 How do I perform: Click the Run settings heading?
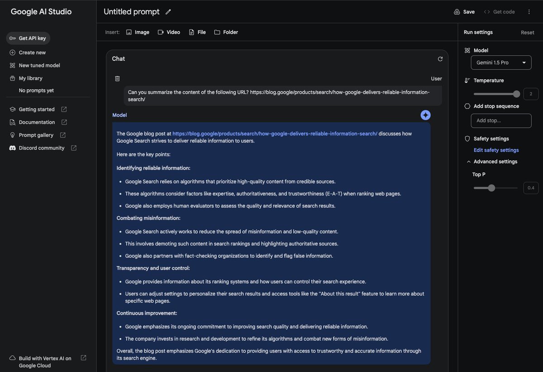[478, 32]
